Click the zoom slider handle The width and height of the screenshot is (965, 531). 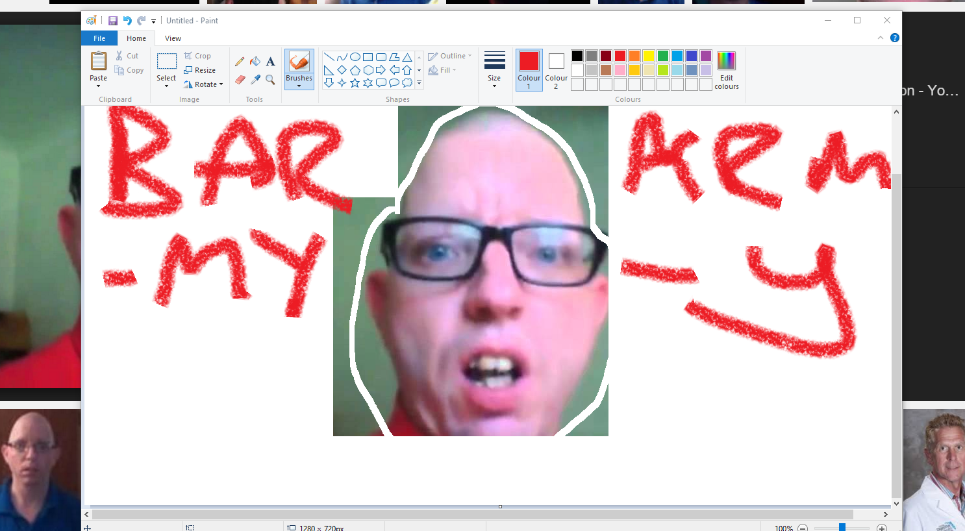pos(842,527)
